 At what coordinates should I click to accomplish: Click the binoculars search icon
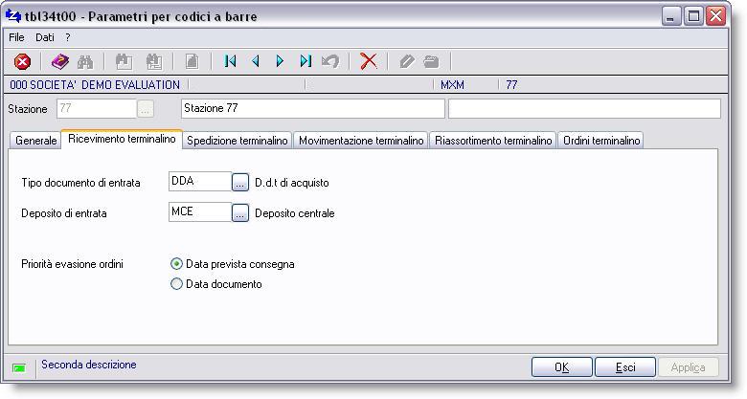85,61
